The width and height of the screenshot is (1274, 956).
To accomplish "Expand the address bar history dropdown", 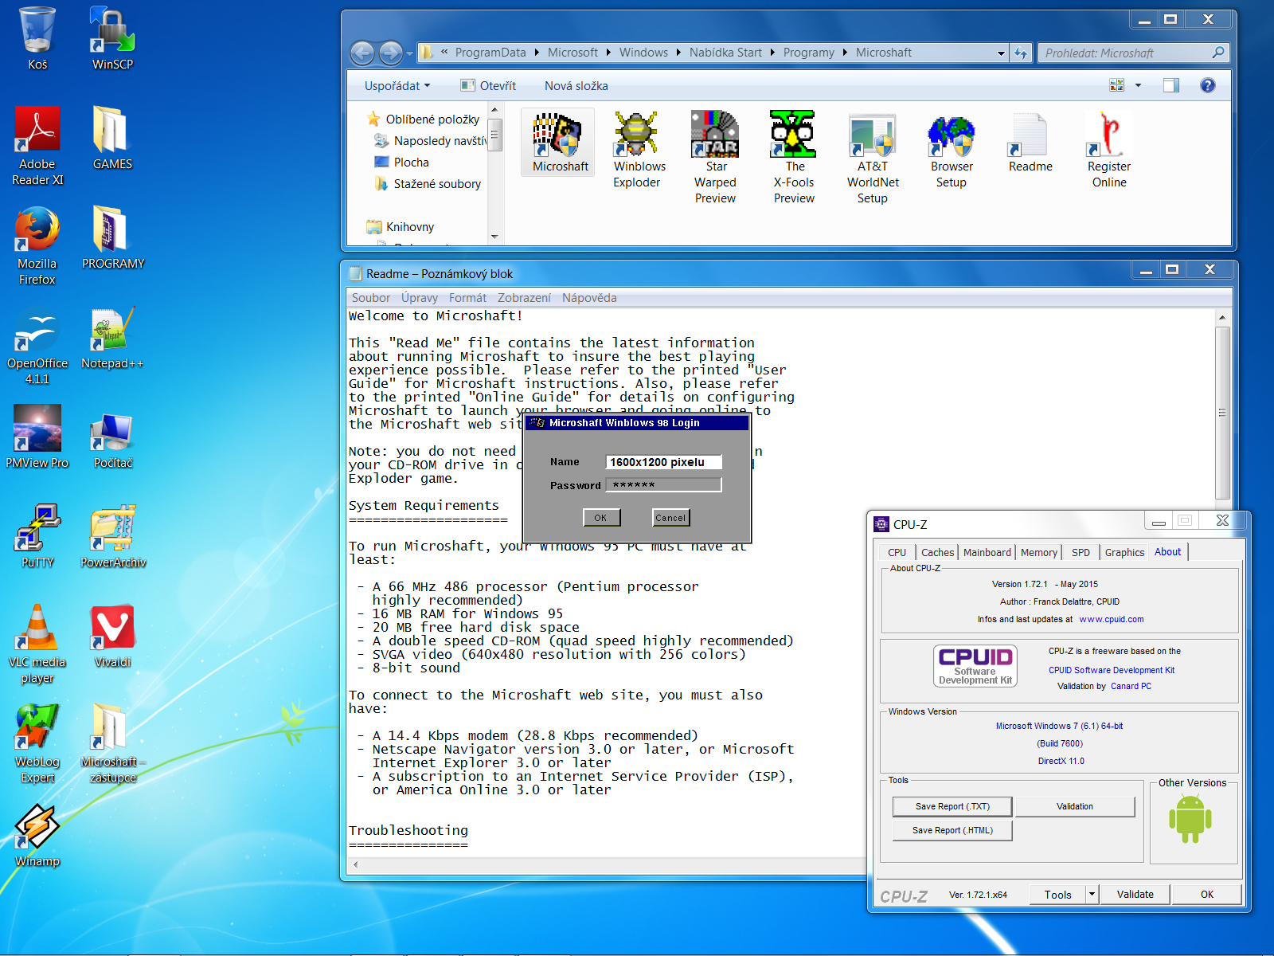I will [1001, 53].
